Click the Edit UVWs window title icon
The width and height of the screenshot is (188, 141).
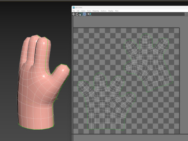(74, 7)
